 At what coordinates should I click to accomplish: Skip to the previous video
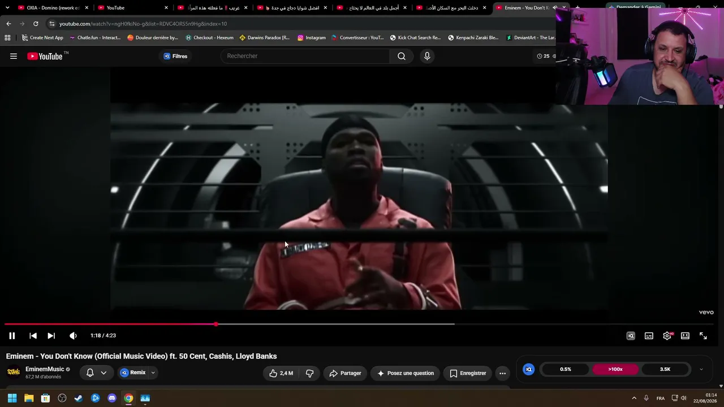coord(33,336)
